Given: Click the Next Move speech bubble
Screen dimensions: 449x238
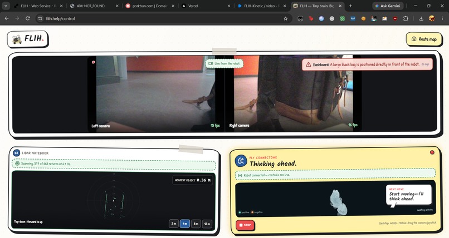Looking at the screenshot, I should point(409,195).
